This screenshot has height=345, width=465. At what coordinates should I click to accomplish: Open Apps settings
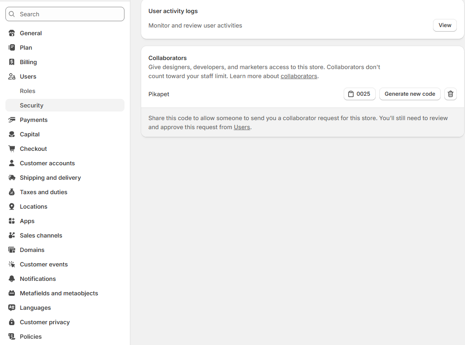[x=64, y=221]
